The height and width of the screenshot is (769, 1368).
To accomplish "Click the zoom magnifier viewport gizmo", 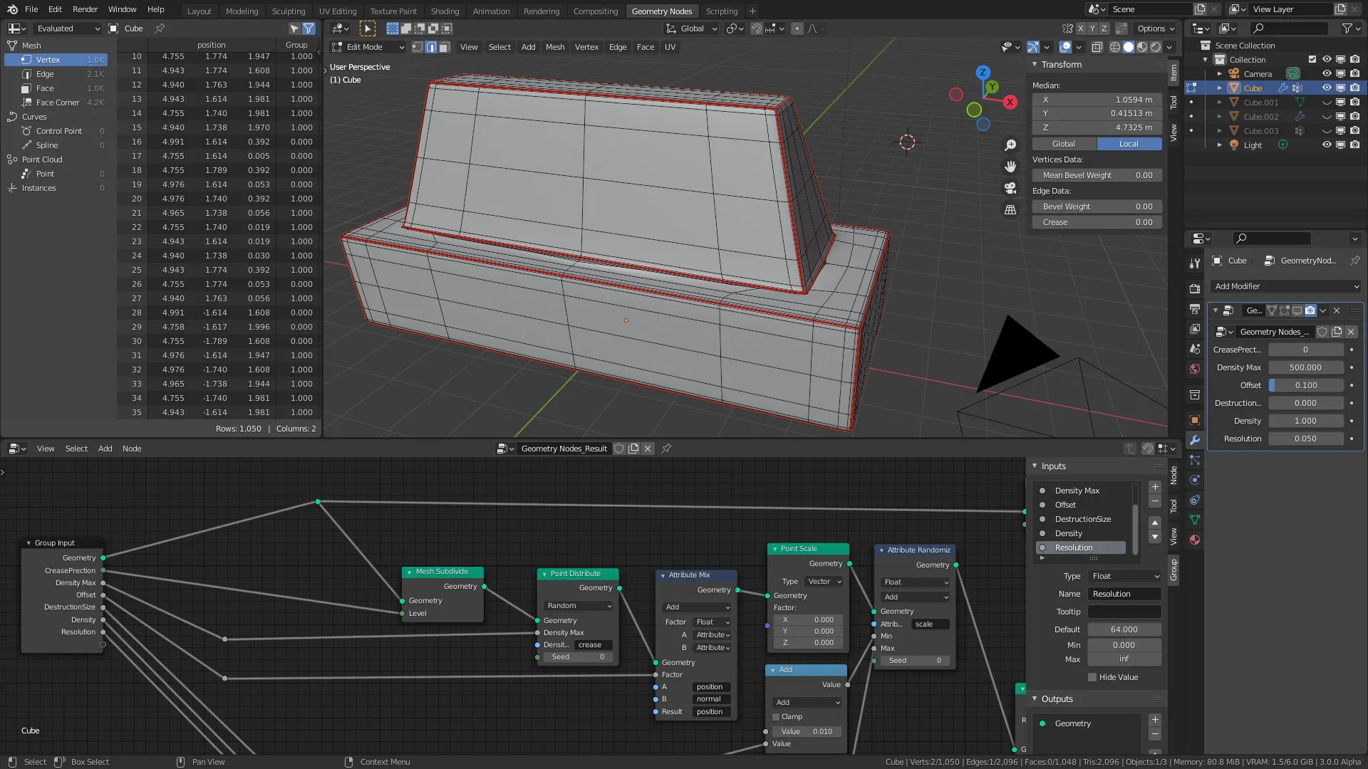I will pos(1010,145).
